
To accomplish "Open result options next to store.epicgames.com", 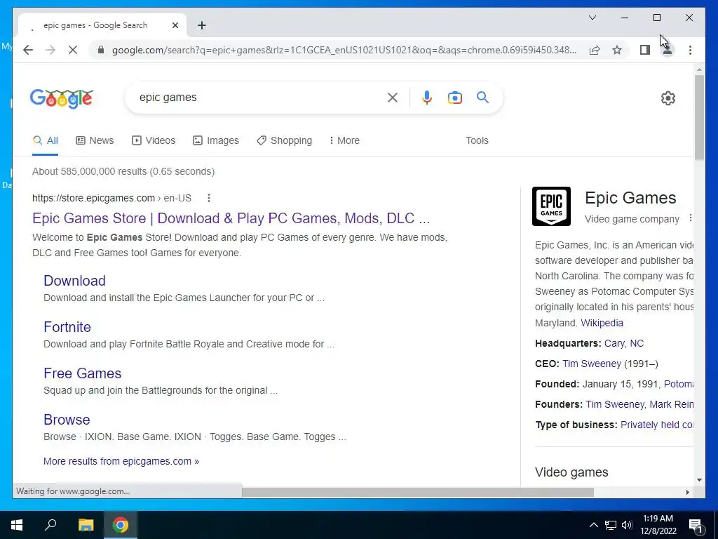I will [209, 198].
